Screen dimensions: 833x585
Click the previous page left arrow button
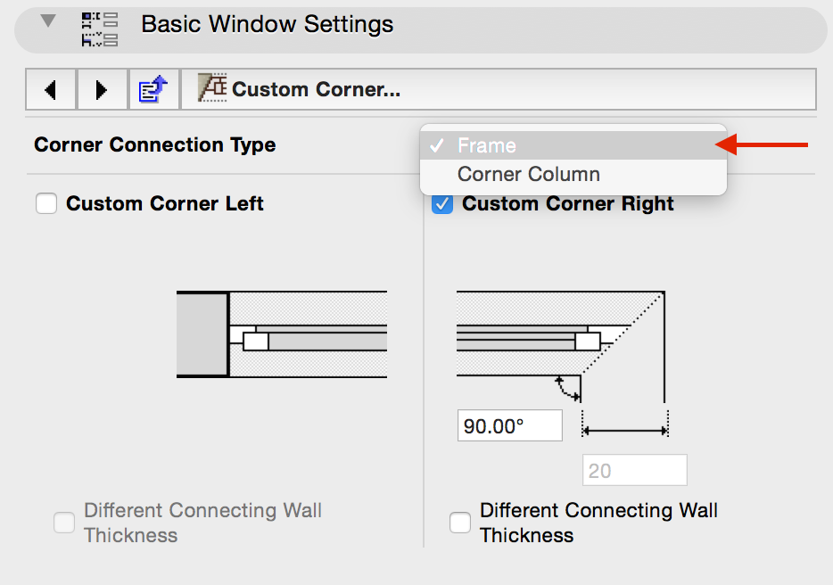[x=51, y=89]
